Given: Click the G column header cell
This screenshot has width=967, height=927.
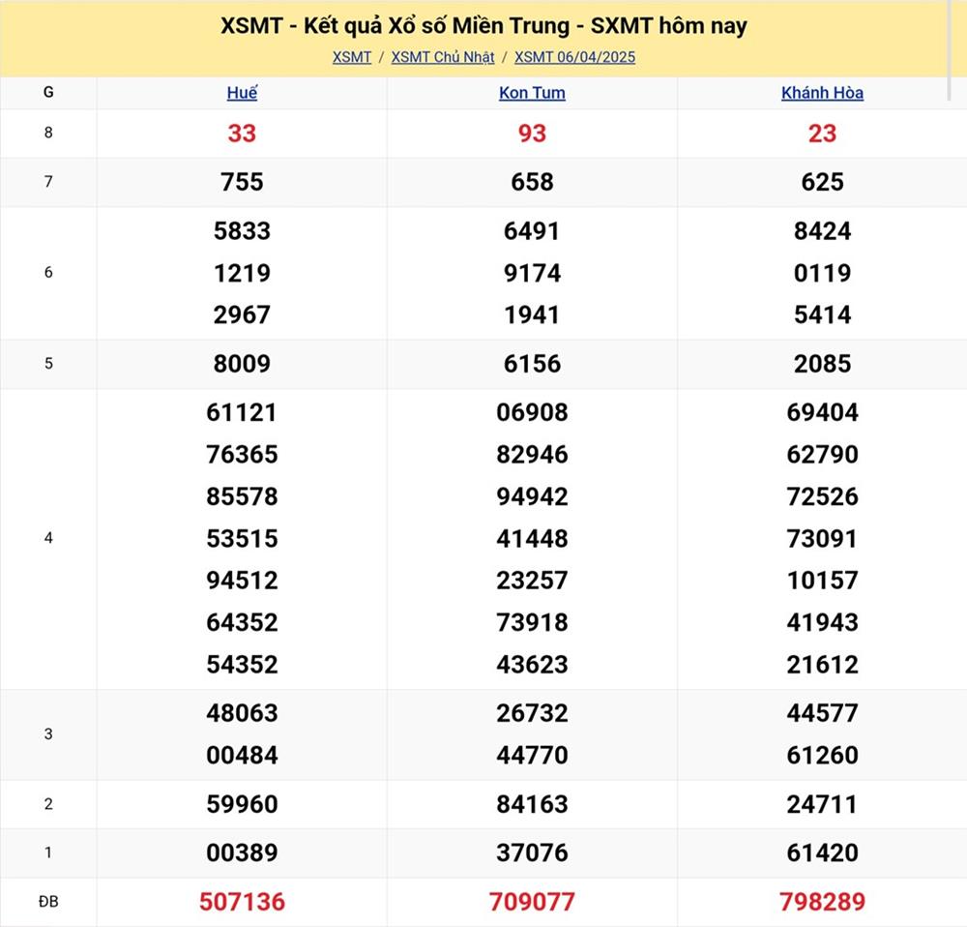Looking at the screenshot, I should [x=48, y=93].
